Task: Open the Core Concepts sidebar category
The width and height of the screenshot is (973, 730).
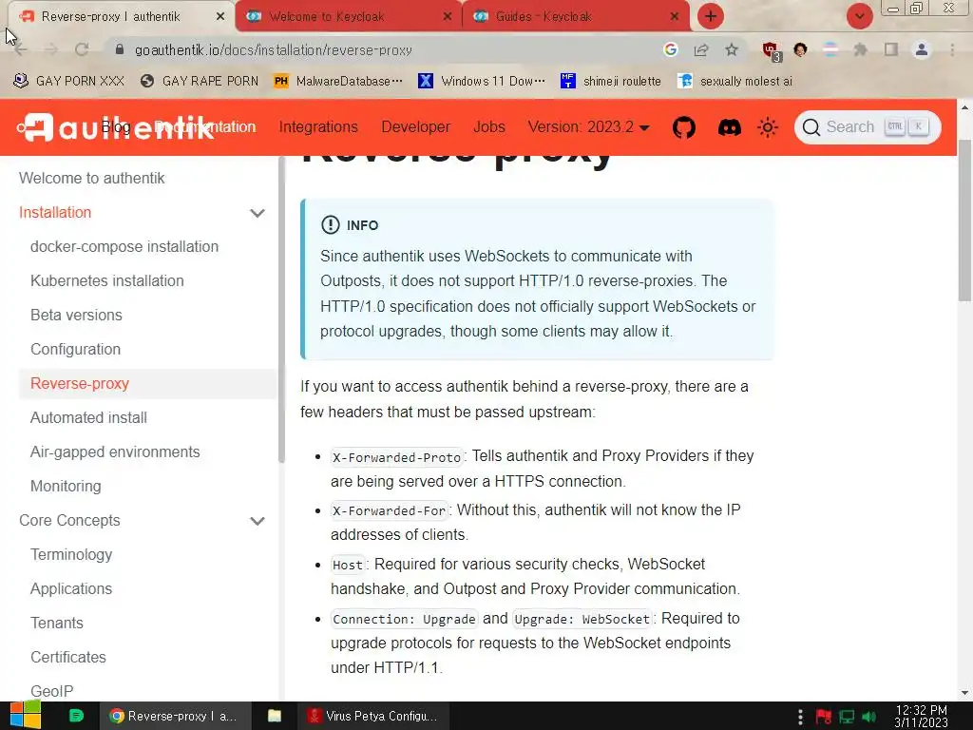Action: (69, 520)
